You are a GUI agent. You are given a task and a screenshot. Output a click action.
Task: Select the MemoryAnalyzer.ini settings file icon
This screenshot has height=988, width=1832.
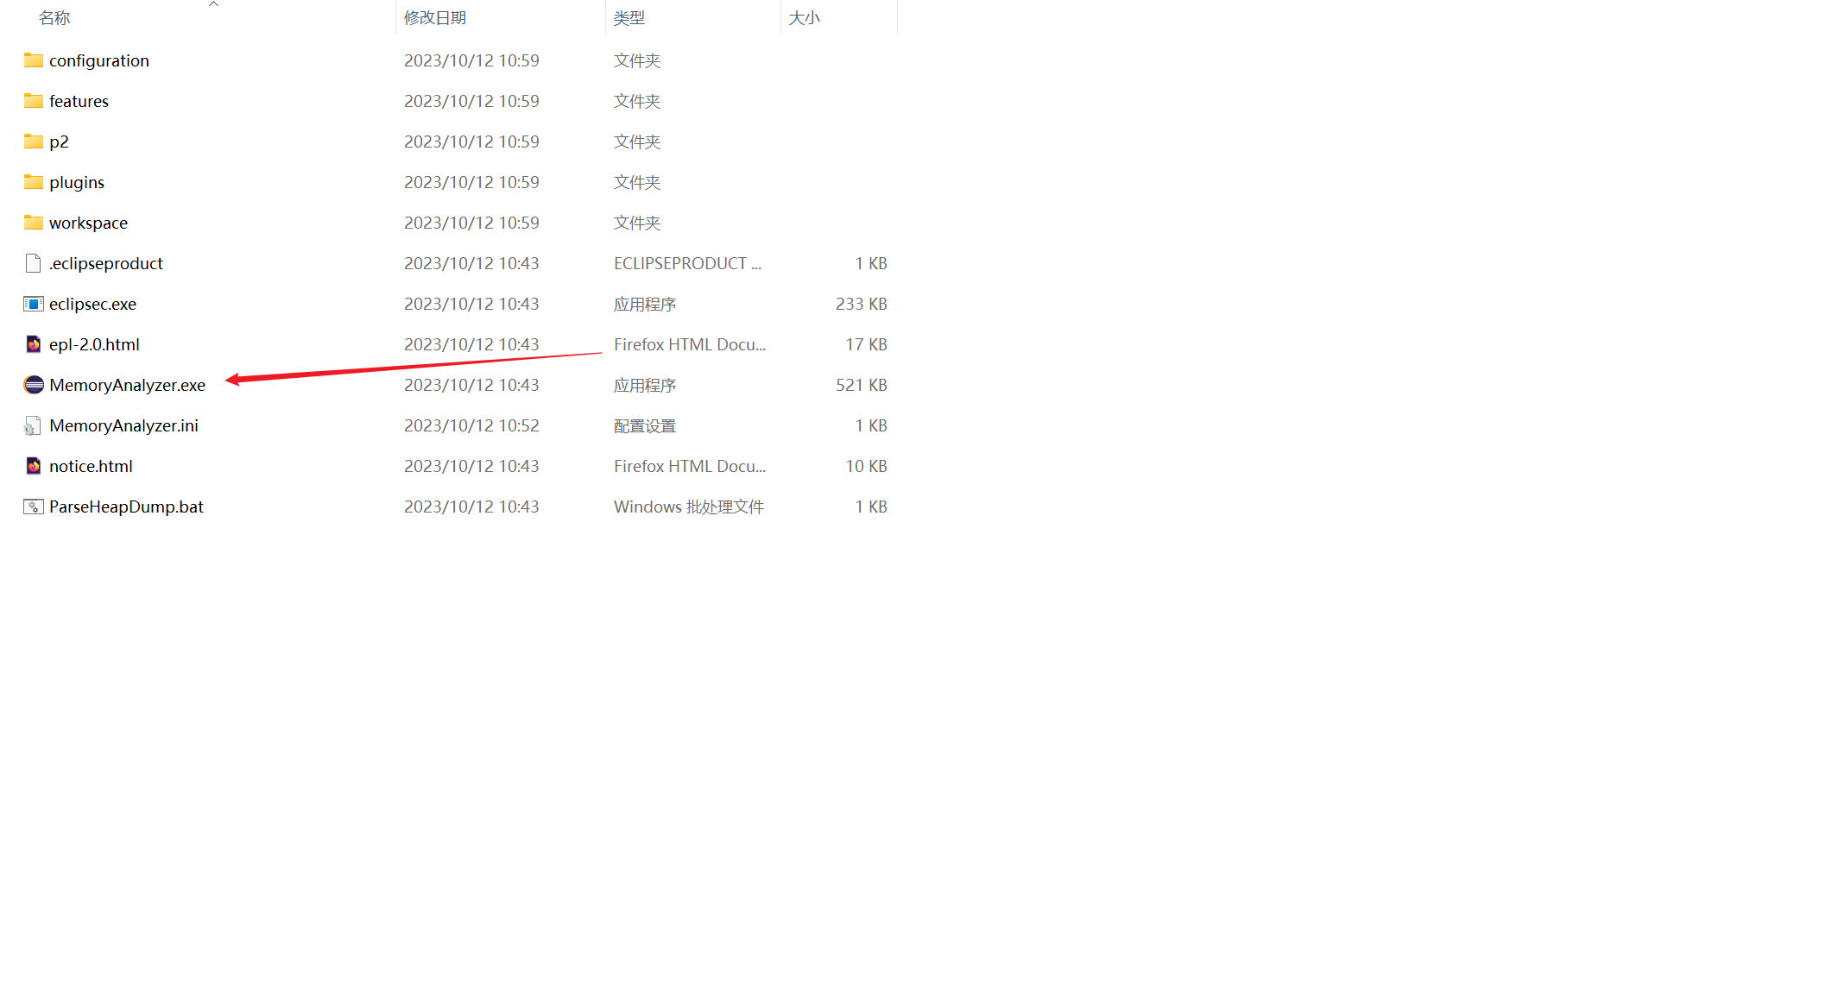pos(33,425)
